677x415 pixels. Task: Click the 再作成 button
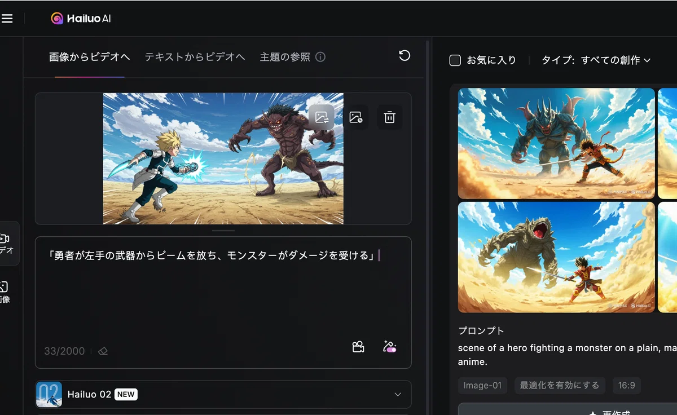[568, 409]
